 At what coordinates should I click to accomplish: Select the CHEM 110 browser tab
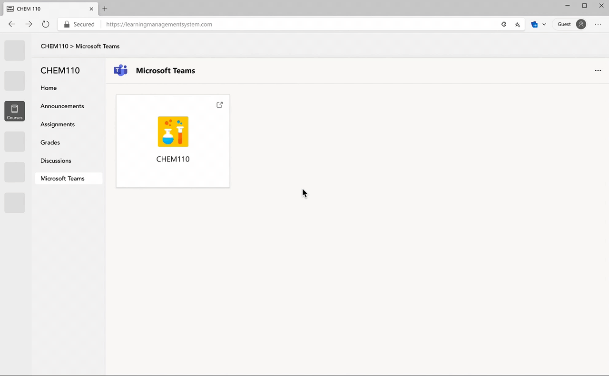50,9
